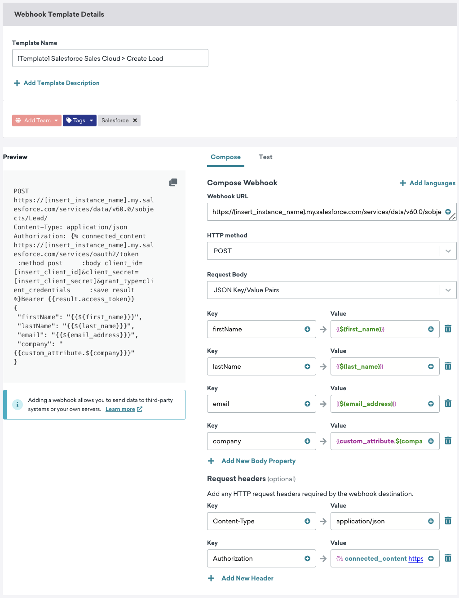This screenshot has height=598, width=459.
Task: Expand the HTTP method POST dropdown
Action: [448, 251]
